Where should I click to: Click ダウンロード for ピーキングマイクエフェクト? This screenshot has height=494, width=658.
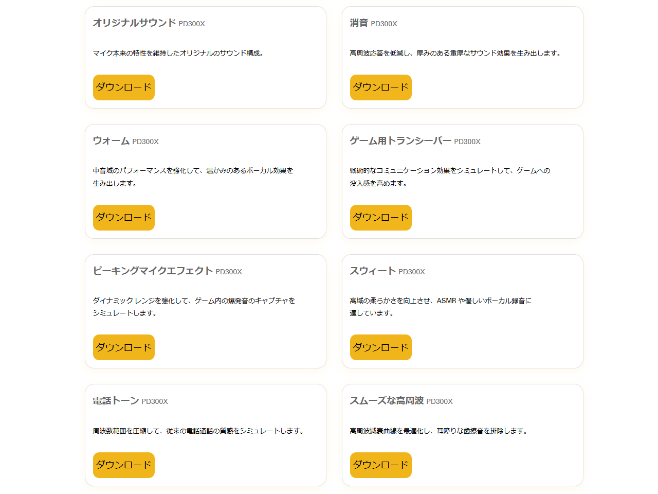[x=123, y=347]
